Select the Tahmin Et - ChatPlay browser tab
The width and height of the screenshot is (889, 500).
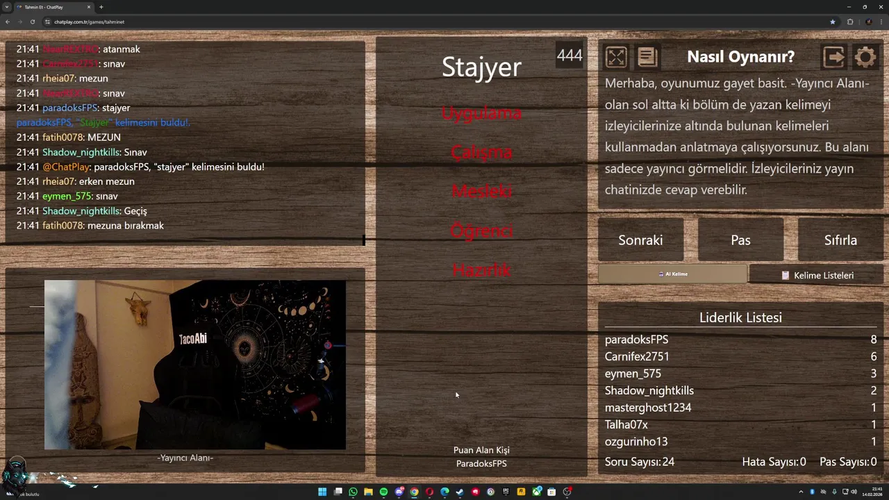[54, 7]
